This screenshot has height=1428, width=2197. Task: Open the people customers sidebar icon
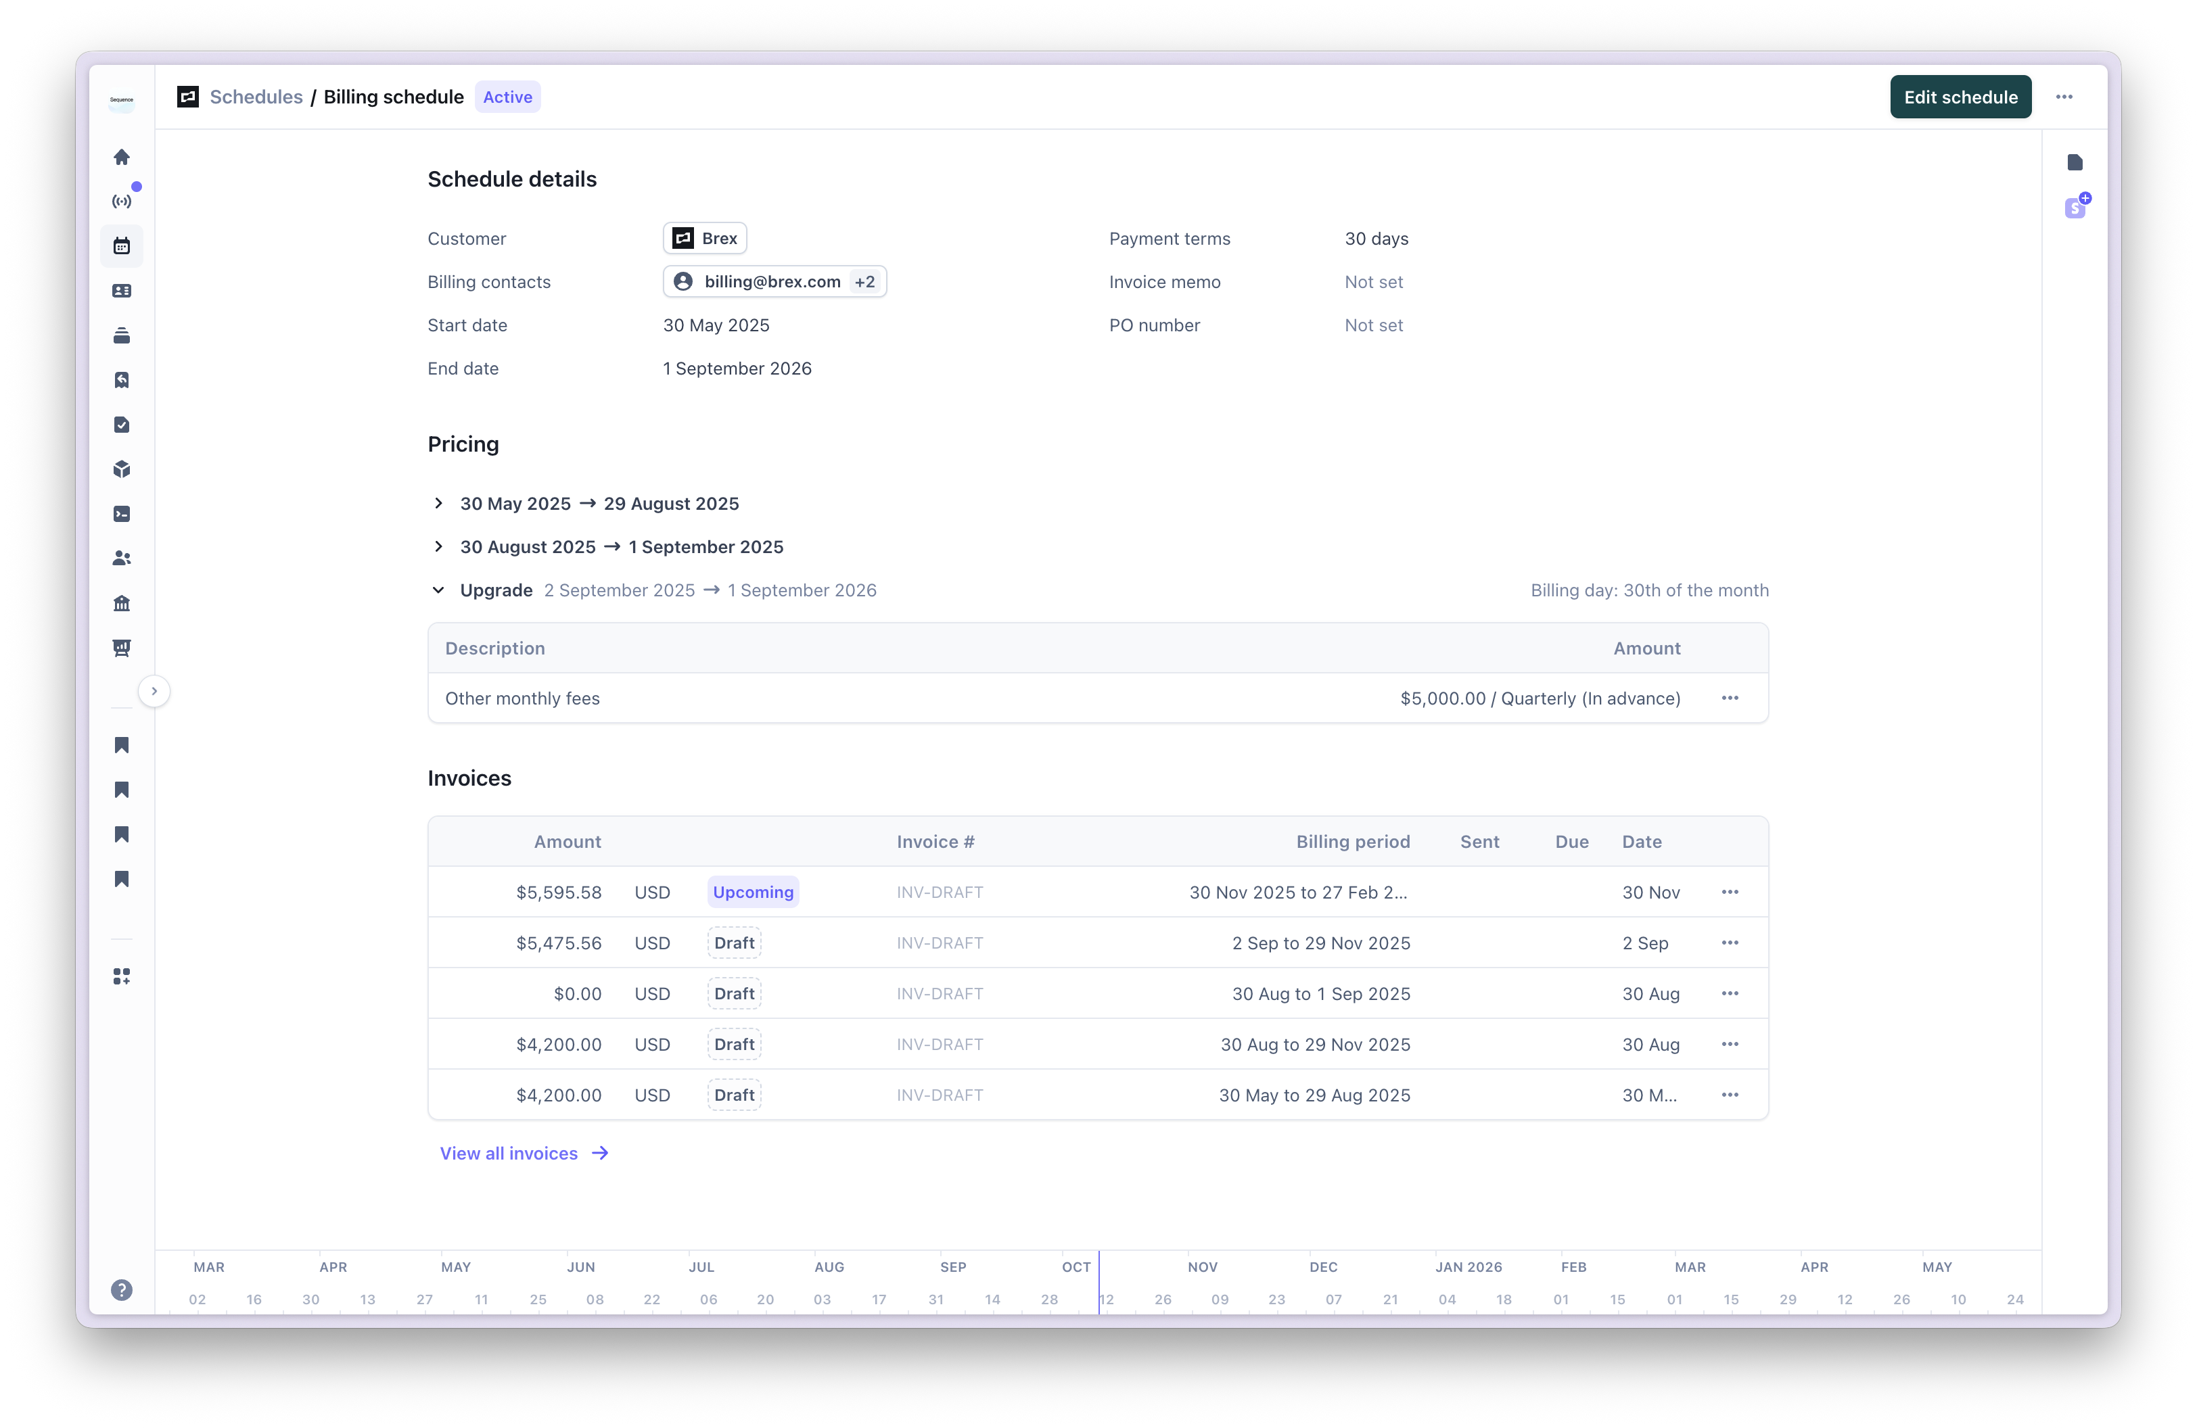click(x=121, y=558)
